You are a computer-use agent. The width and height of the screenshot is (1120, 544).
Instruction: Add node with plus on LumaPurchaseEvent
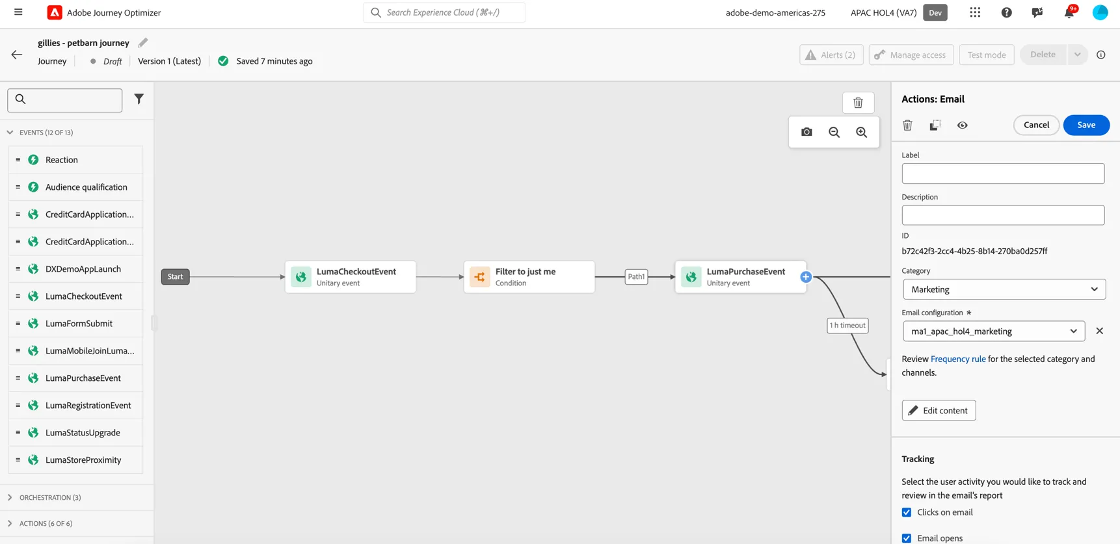point(806,277)
